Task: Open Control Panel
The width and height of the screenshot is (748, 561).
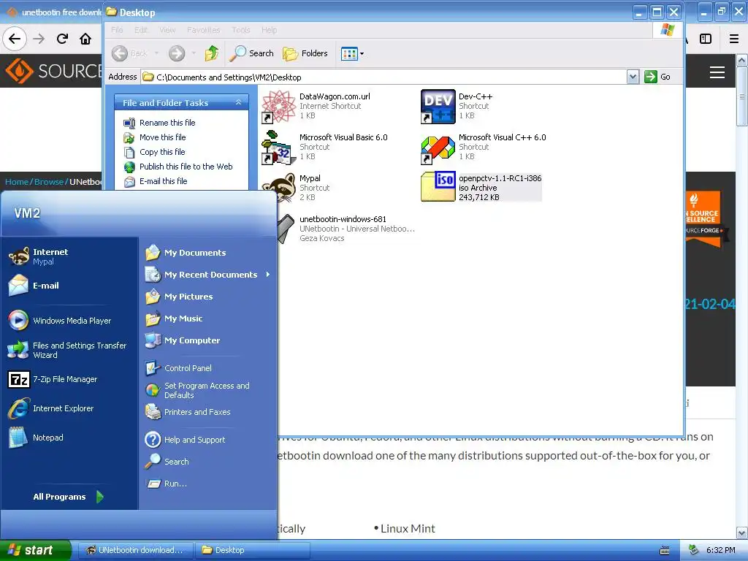Action: pos(178,368)
